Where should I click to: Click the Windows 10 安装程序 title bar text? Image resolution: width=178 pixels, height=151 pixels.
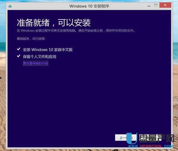coord(89,6)
